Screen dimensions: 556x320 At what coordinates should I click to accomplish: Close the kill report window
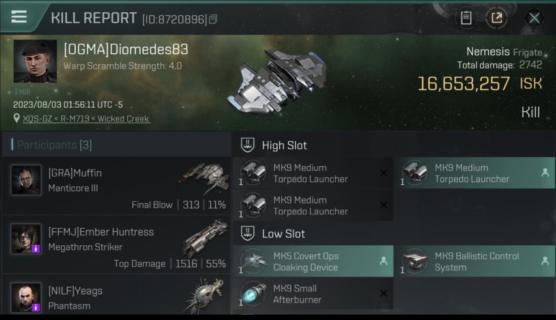[534, 18]
